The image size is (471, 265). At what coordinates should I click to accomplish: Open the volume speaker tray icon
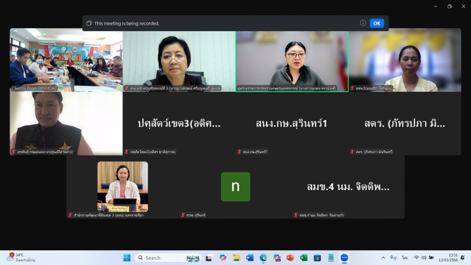(x=424, y=257)
